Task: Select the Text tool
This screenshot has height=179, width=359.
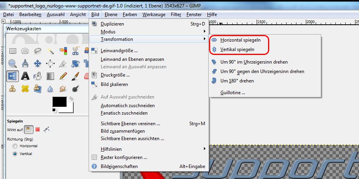Action: 25,76
